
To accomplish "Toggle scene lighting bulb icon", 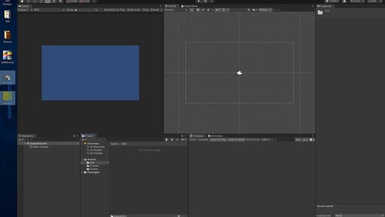I will 198,10.
